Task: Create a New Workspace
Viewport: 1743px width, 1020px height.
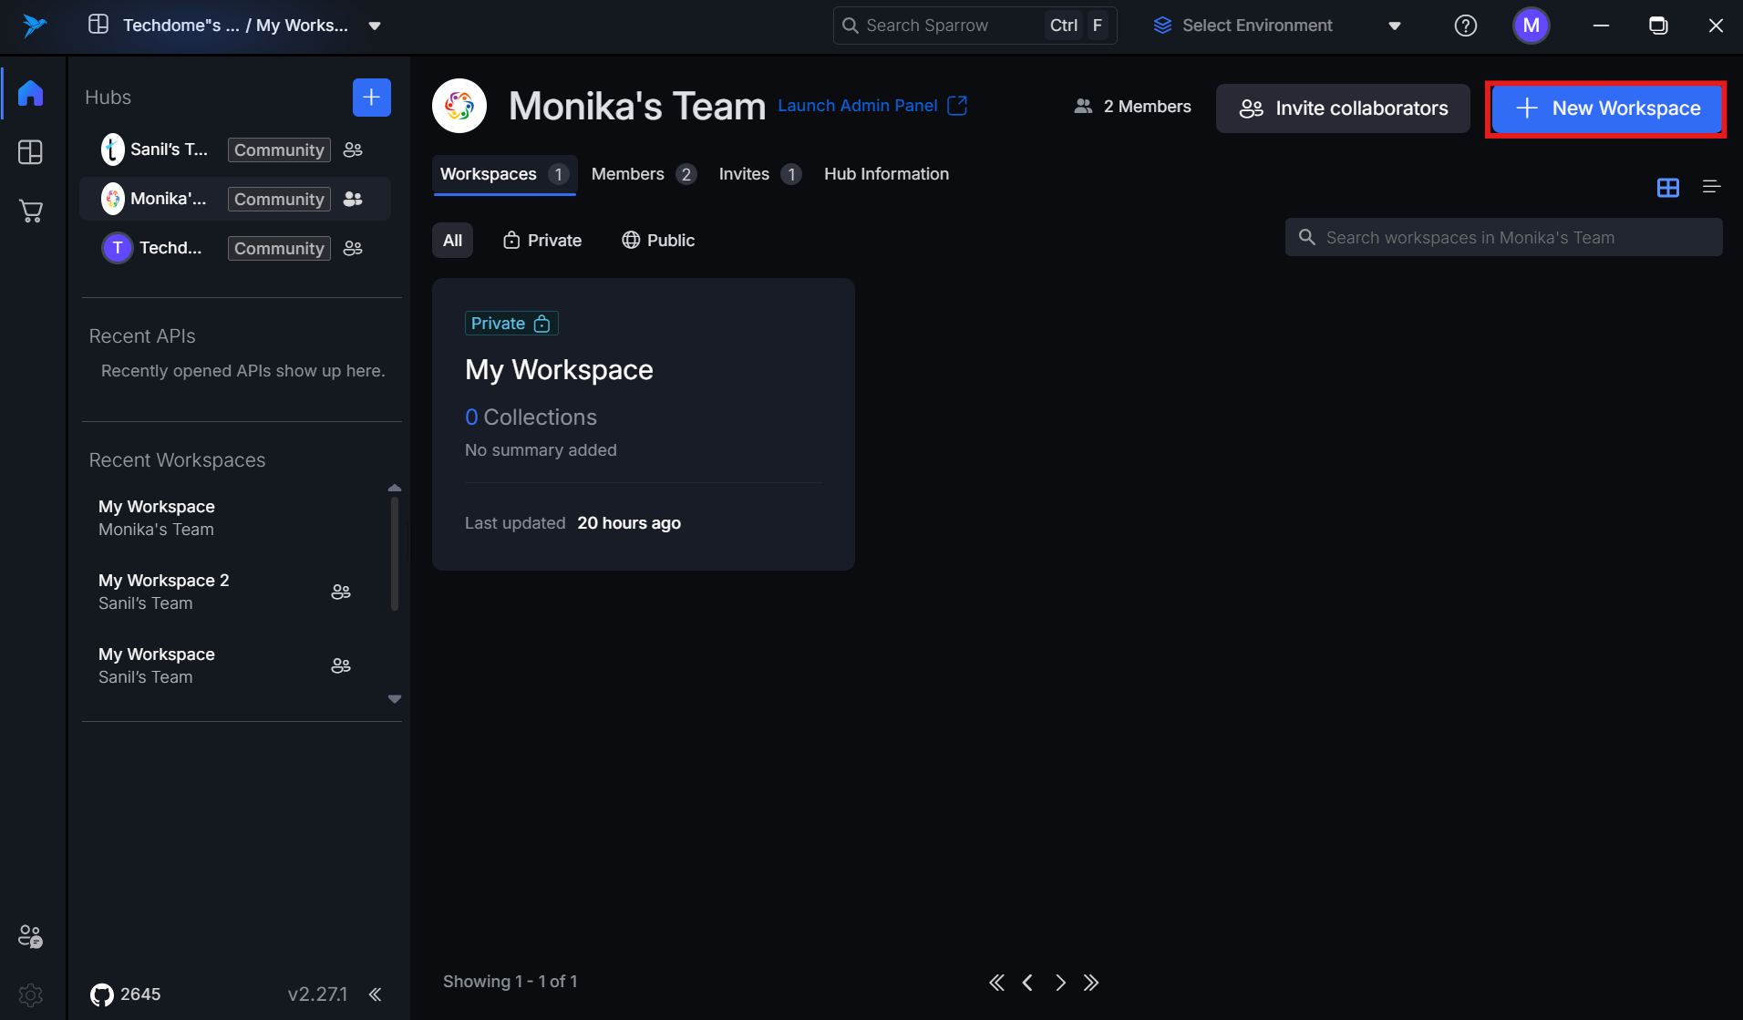Action: click(x=1606, y=108)
